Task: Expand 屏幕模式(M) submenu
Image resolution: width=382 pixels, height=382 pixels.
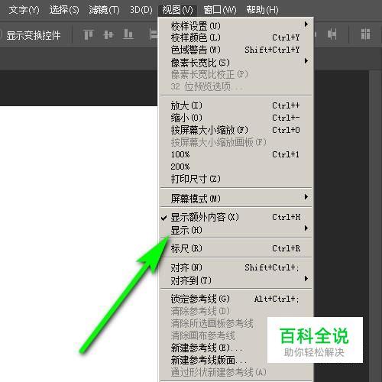Action: pyautogui.click(x=236, y=199)
